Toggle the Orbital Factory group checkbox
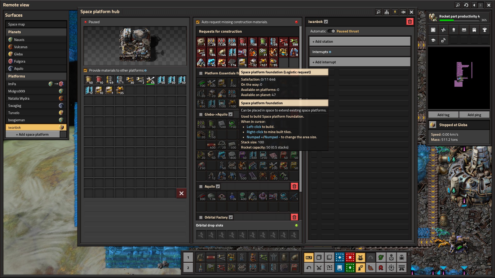 click(201, 218)
